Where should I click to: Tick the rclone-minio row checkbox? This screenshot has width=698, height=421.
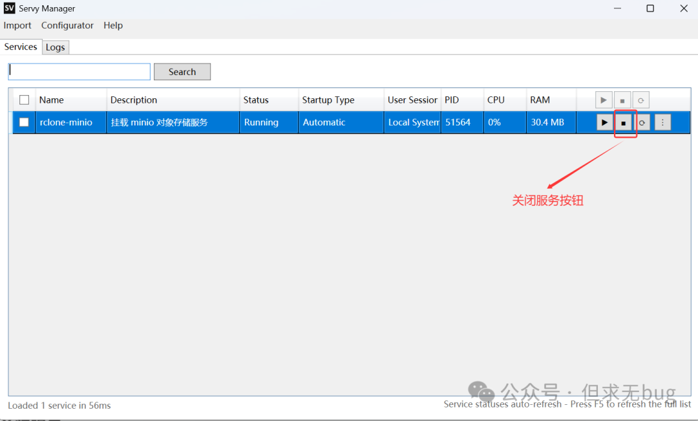[25, 122]
